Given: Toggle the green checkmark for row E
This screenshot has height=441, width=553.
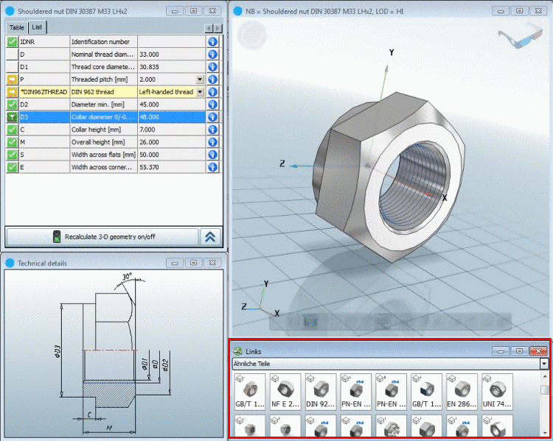Looking at the screenshot, I should point(12,167).
